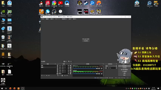Viewport: 161px width, 90px height.
Task: Move selected source down with arrow
Action: [67, 75]
